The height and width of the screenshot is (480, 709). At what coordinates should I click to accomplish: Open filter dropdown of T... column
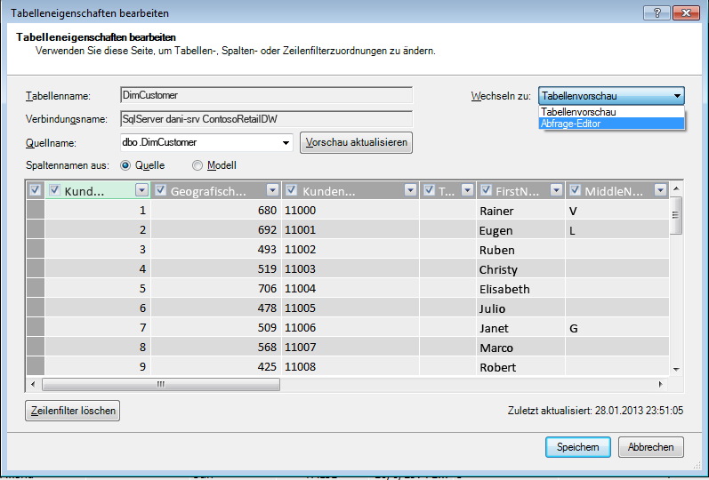468,190
